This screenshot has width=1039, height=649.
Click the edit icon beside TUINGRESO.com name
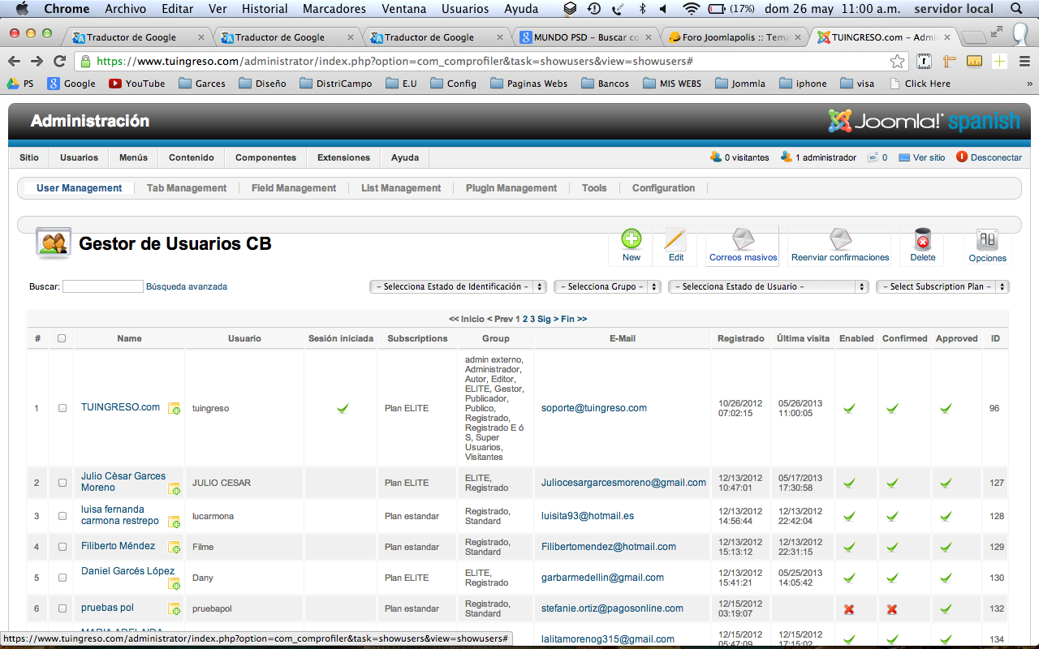[174, 409]
